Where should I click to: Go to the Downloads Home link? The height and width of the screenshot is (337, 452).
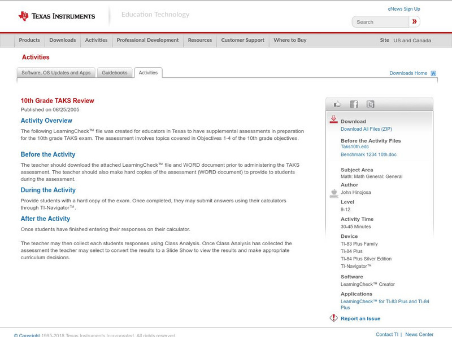[x=408, y=73]
